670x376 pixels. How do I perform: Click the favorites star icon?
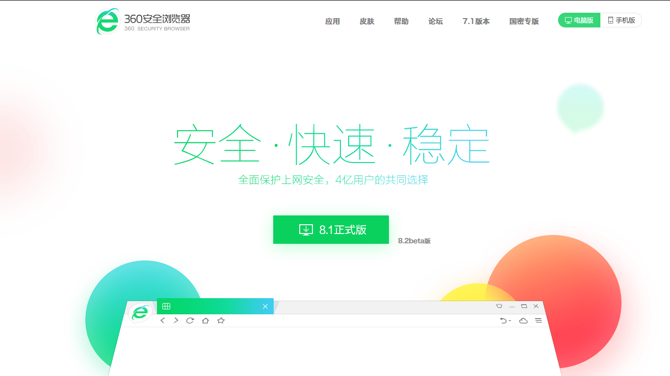(221, 320)
